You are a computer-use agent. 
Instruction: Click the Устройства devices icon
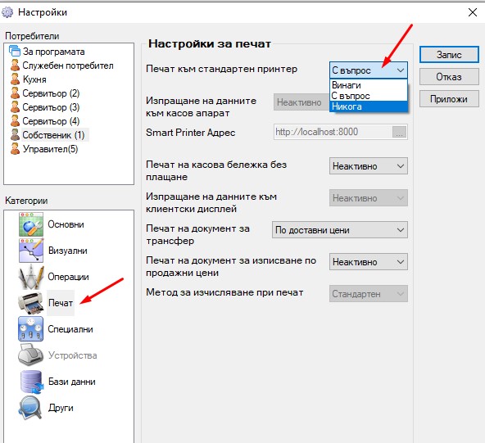click(31, 355)
